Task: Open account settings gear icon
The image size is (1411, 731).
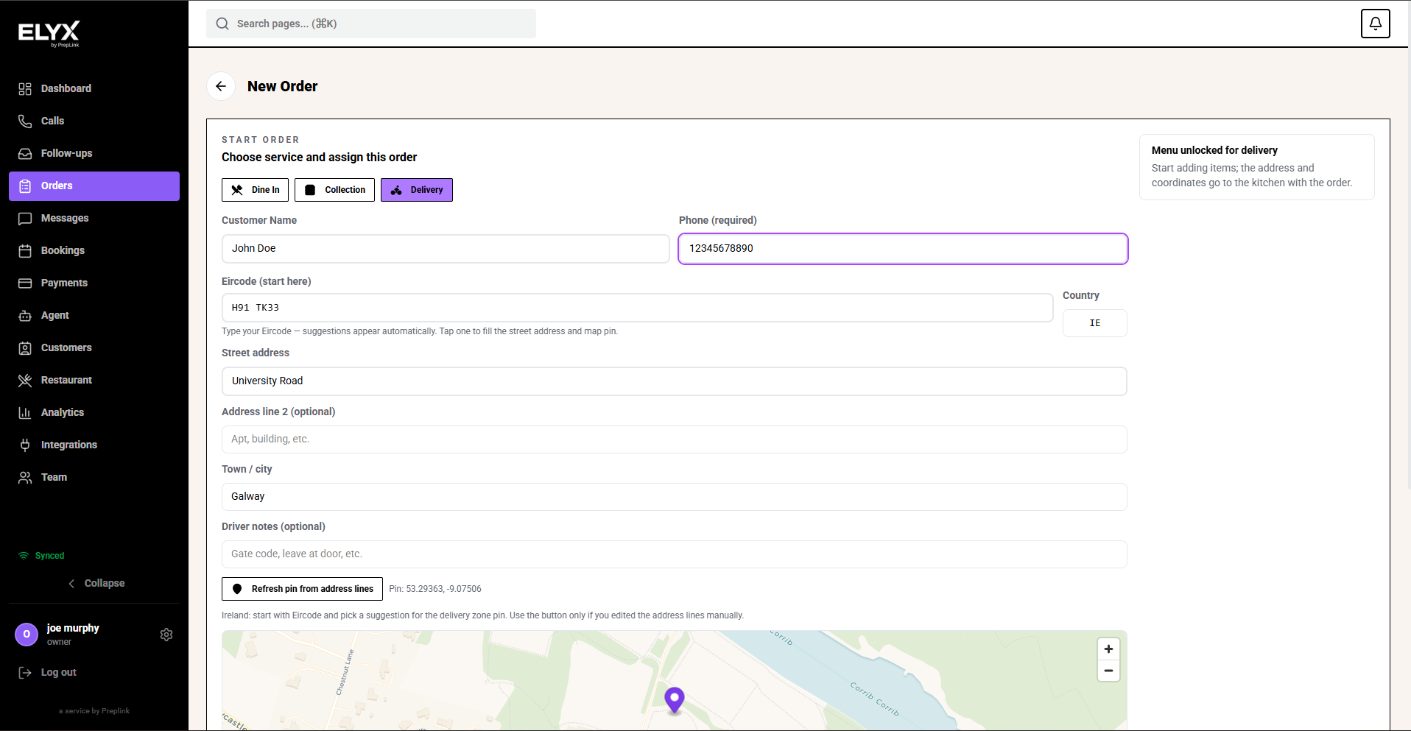Action: tap(166, 635)
